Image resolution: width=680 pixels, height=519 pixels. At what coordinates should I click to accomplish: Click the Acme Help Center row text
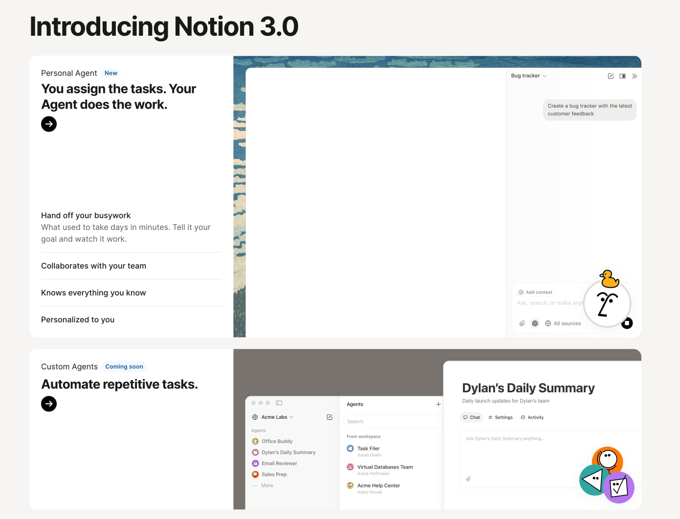[x=379, y=485]
